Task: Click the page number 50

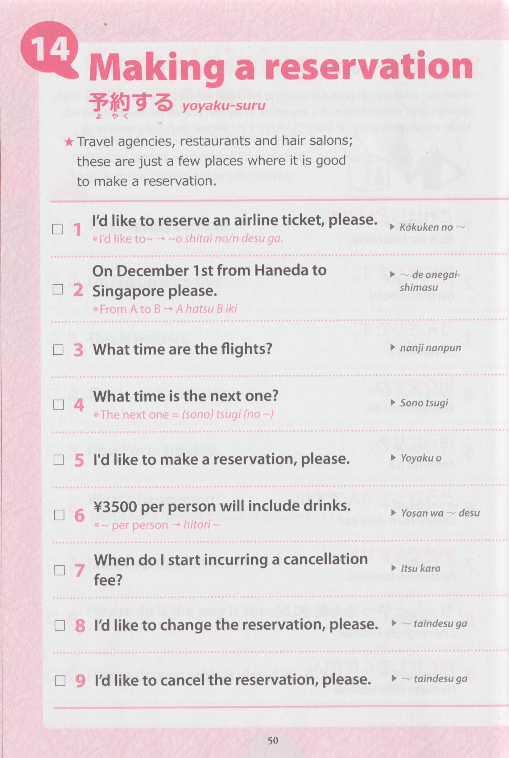Action: [x=273, y=740]
